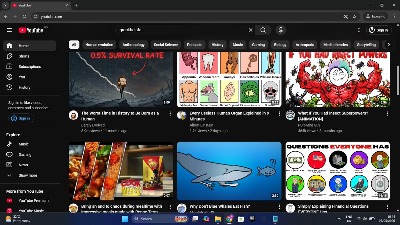The height and width of the screenshot is (225, 400).
Task: Show hidden system tray icons
Action: 339,219
